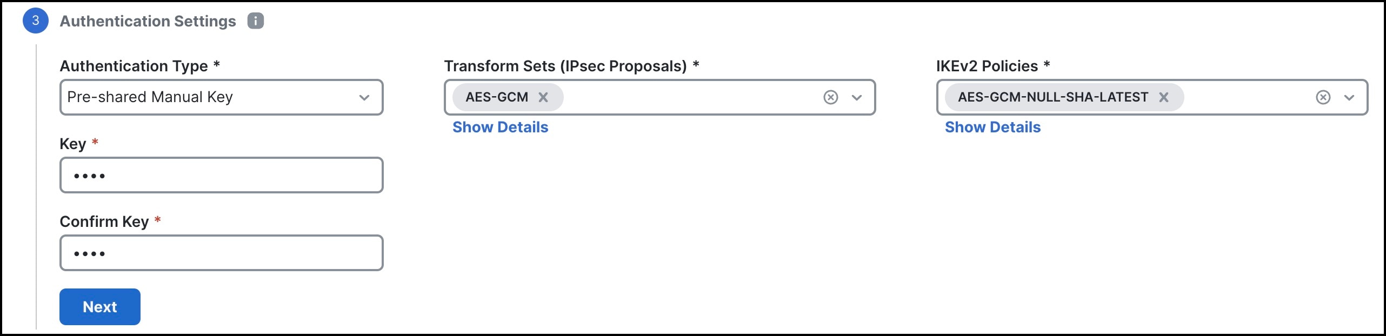The image size is (1386, 336).
Task: Remove the AES-GCM transform set chip
Action: tap(543, 97)
